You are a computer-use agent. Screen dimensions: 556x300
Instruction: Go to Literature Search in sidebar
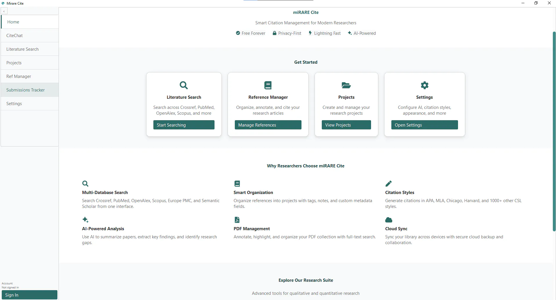(x=30, y=49)
